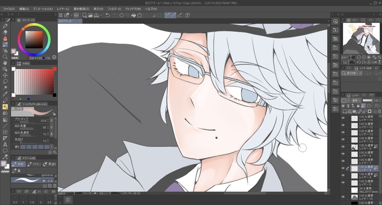Viewport: 382px width, 205px height.
Task: Click the Redo arrow in command bar
Action: 113,15
